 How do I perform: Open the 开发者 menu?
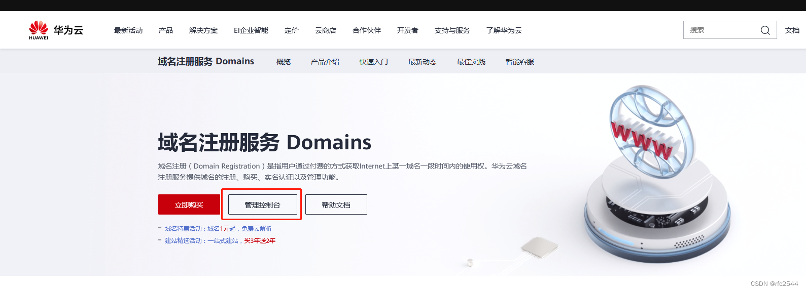(x=408, y=30)
